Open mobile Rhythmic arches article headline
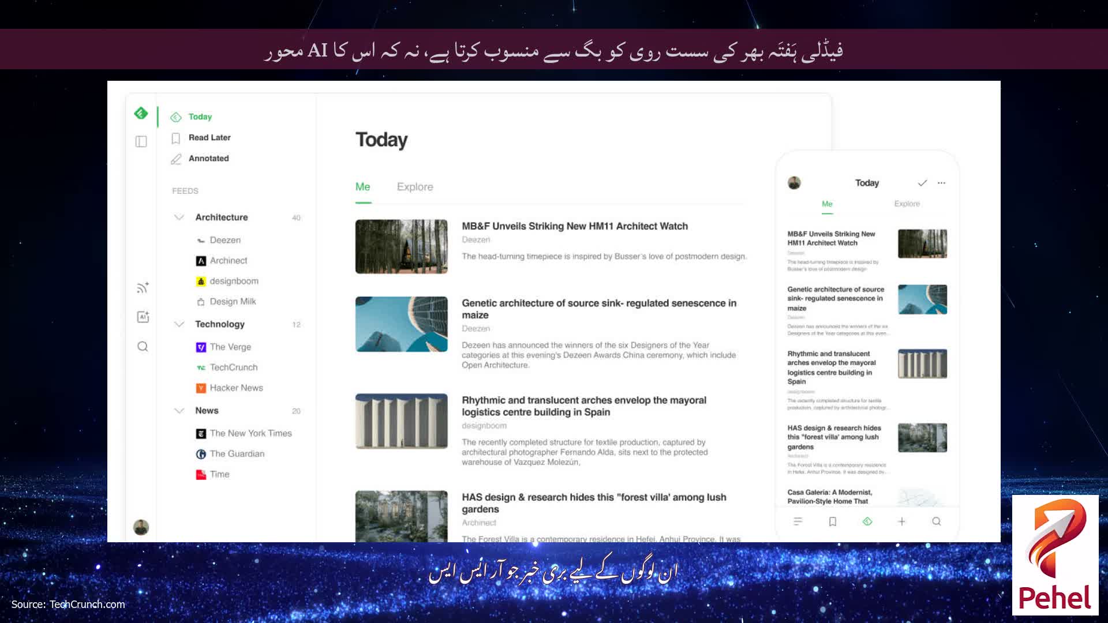1108x623 pixels. [x=832, y=367]
